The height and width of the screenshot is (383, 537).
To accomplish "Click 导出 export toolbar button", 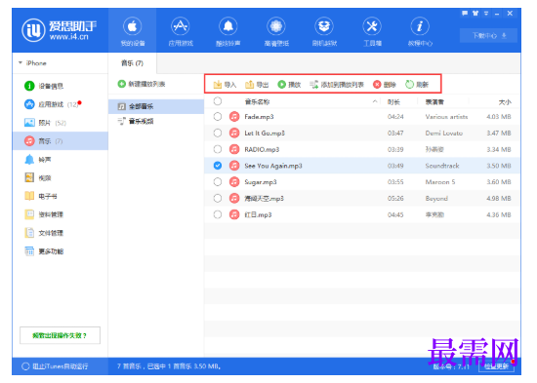I will 257,84.
